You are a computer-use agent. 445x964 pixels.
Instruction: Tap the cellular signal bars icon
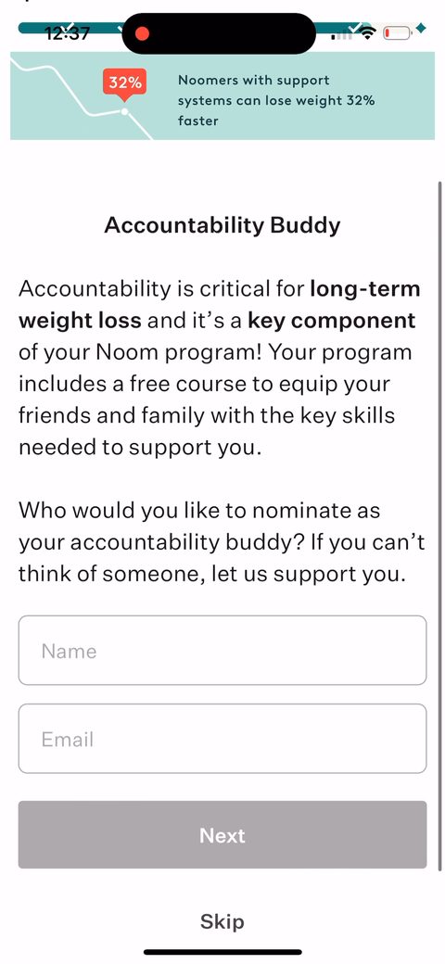[x=342, y=35]
